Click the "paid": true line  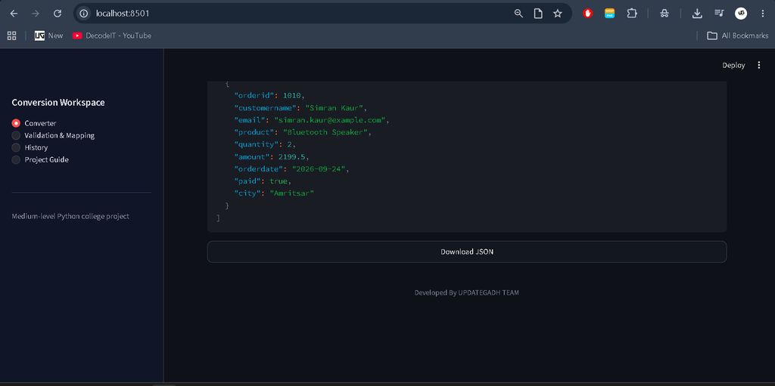point(263,181)
